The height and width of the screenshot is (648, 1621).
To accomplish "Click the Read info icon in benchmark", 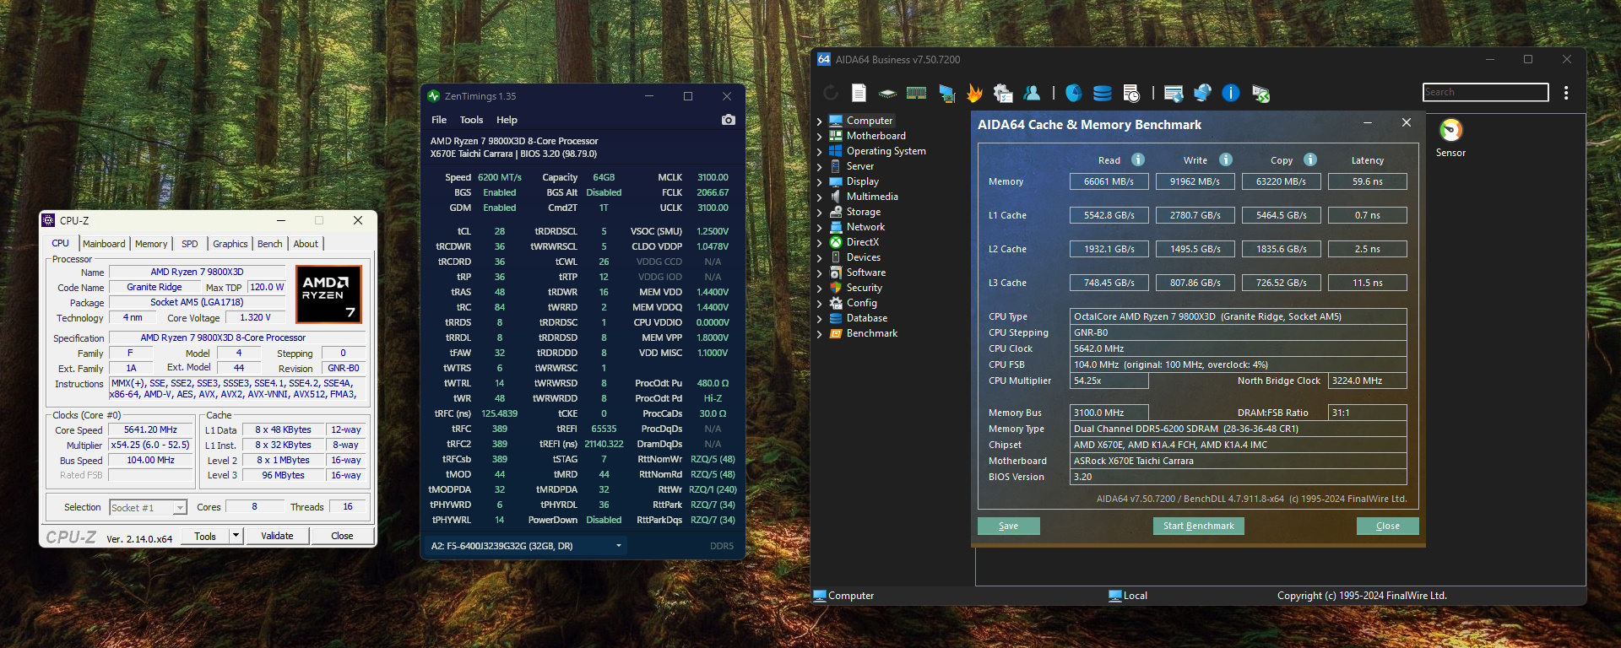I will (x=1138, y=159).
